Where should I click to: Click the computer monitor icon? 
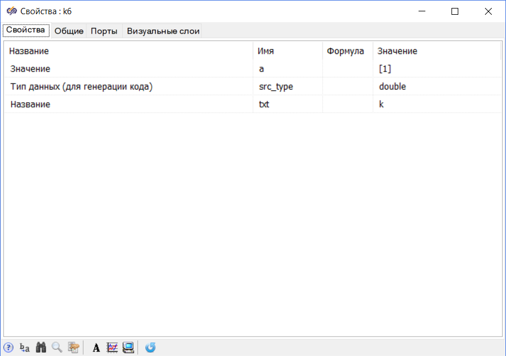[x=128, y=347]
